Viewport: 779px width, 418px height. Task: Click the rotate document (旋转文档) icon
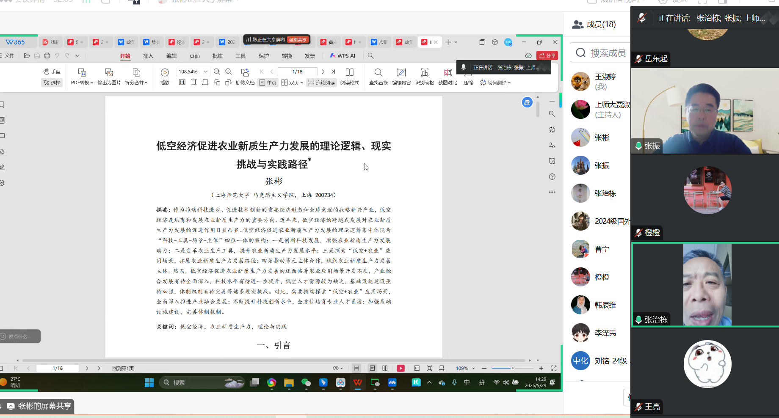[x=245, y=73]
